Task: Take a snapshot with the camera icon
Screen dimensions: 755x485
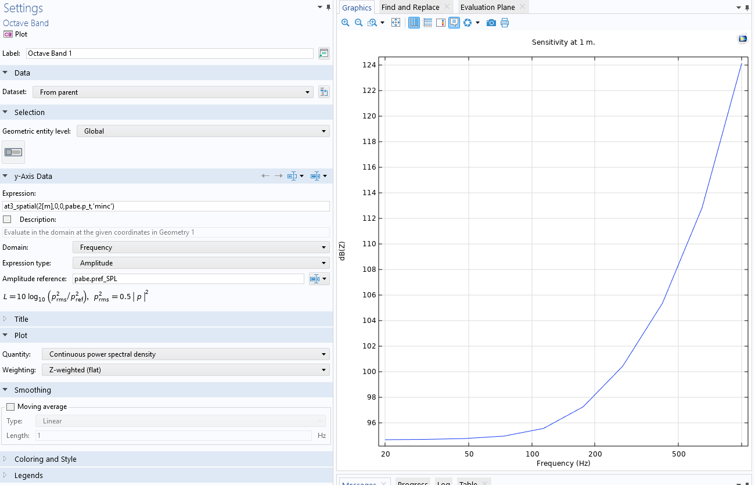Action: 491,23
